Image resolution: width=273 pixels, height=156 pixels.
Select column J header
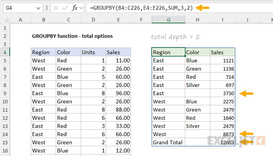(247, 19)
